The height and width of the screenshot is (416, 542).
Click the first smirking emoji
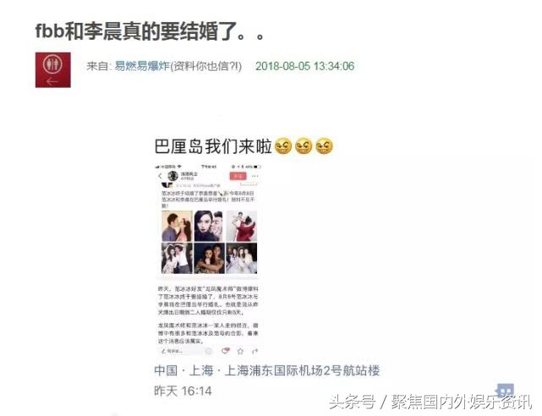283,146
